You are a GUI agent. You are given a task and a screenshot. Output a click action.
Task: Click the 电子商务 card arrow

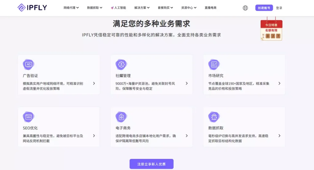[x=187, y=136]
